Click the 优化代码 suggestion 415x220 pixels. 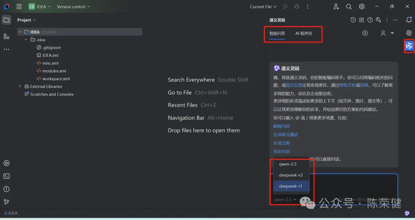pos(282,152)
